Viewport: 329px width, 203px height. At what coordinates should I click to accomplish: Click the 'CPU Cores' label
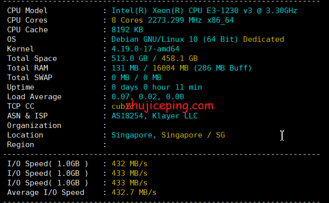[27, 20]
